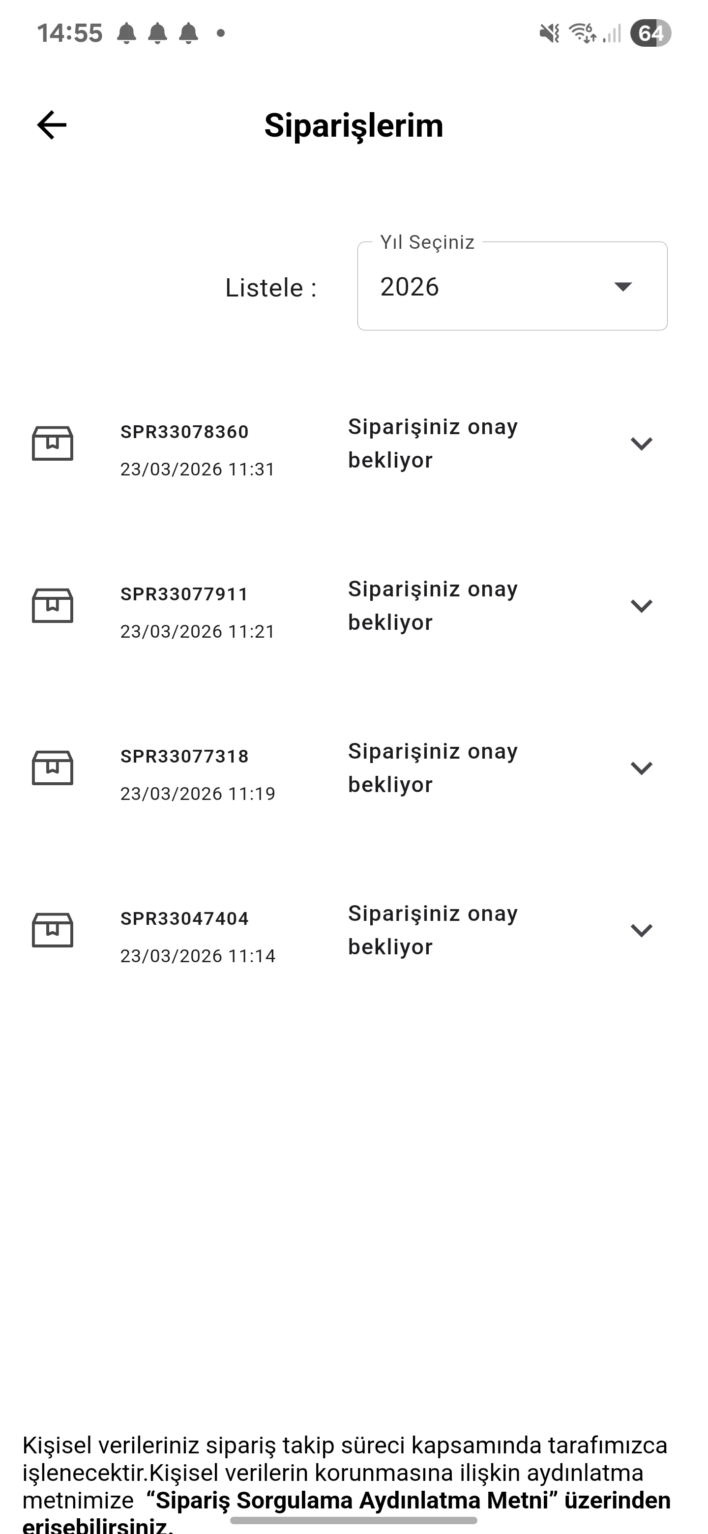Tap package icon for order SPR33077318
This screenshot has width=708, height=1534.
pyautogui.click(x=53, y=768)
